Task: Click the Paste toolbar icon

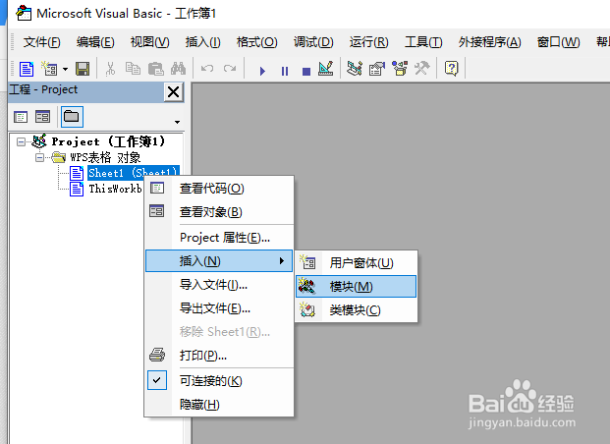Action: (155, 70)
